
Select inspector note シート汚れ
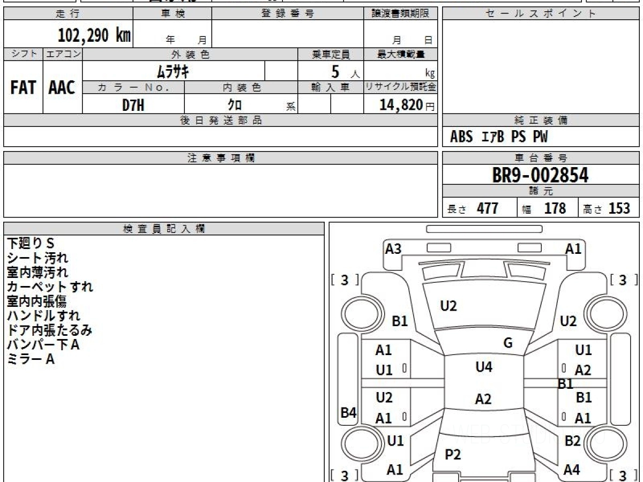pos(38,258)
